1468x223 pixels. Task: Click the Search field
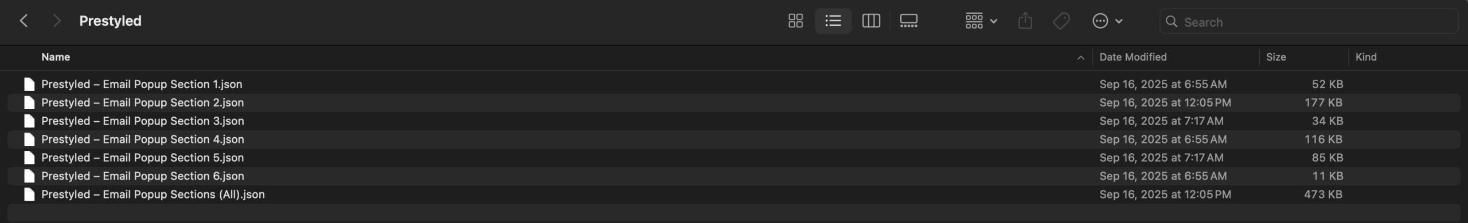click(1309, 22)
